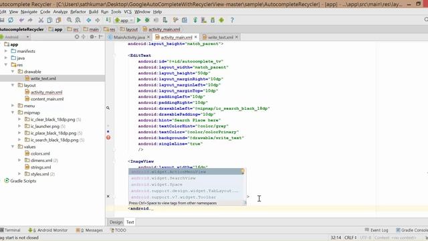Screen dimensions: 428x241
Task: Select colors.xml in project tree
Action: coord(40,153)
